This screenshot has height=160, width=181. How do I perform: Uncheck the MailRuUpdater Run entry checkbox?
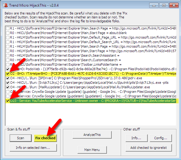8,87
